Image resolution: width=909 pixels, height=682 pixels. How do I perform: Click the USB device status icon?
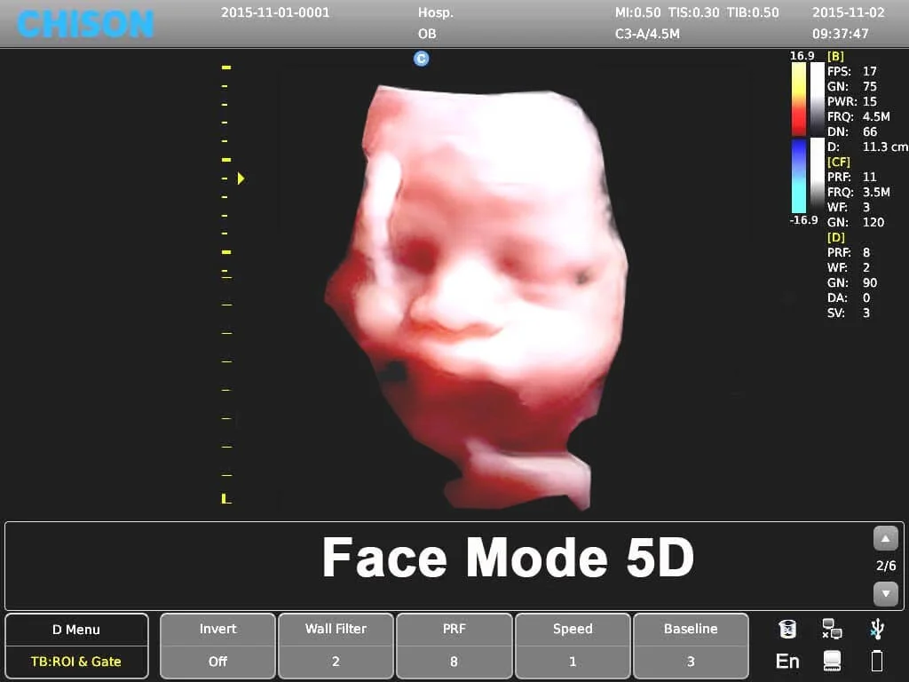(x=877, y=630)
